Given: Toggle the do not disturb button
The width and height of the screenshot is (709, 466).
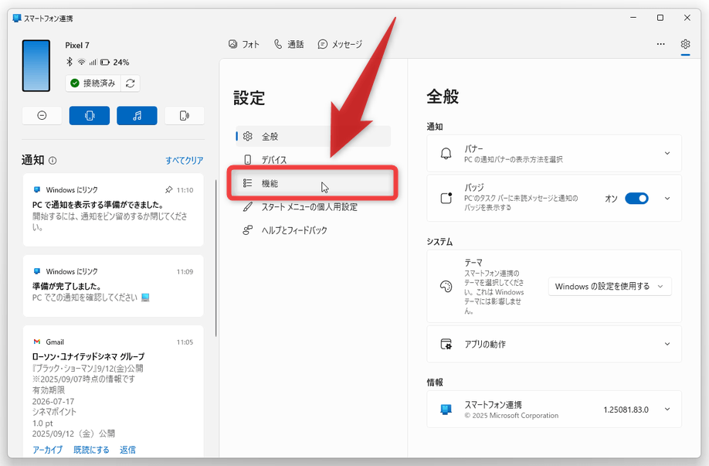Looking at the screenshot, I should click(42, 116).
